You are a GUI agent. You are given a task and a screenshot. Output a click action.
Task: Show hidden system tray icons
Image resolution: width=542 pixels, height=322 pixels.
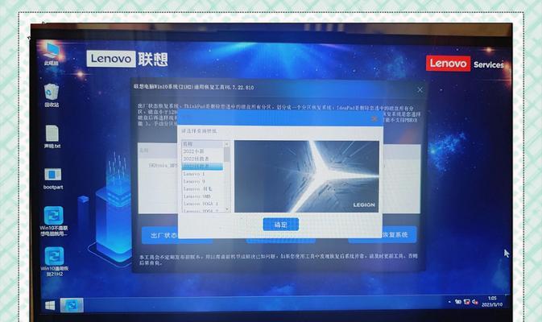pos(449,302)
